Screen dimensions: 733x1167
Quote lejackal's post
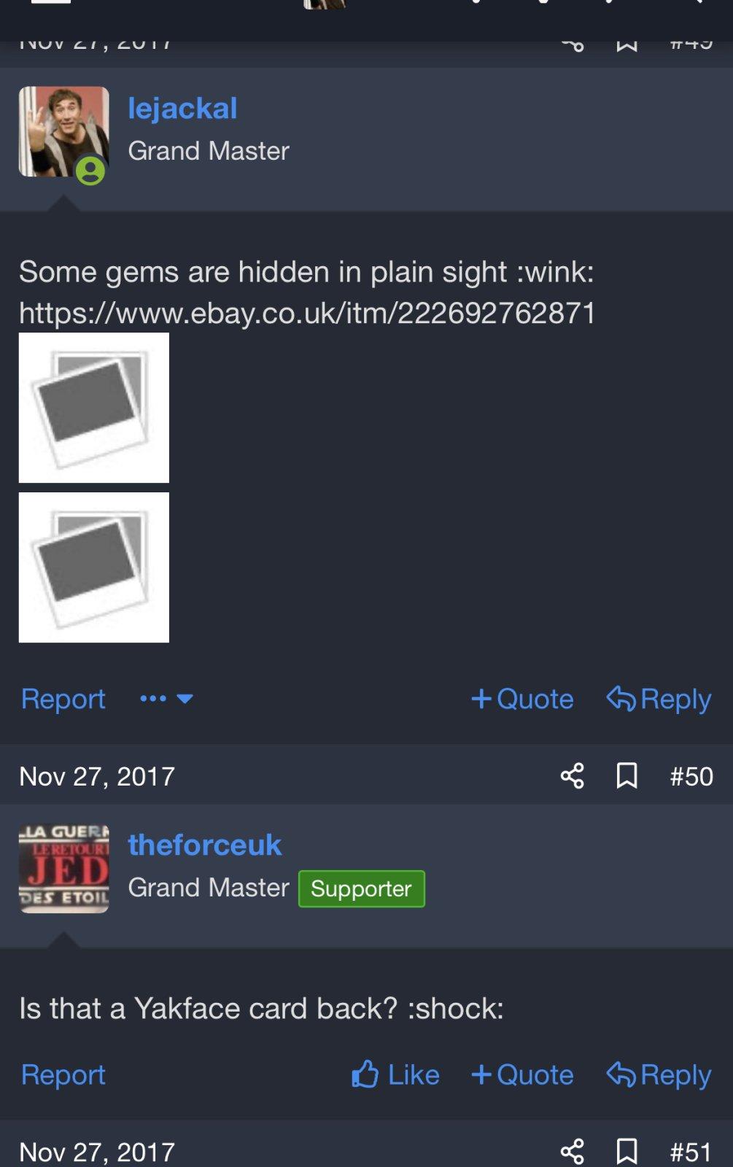[x=522, y=699]
